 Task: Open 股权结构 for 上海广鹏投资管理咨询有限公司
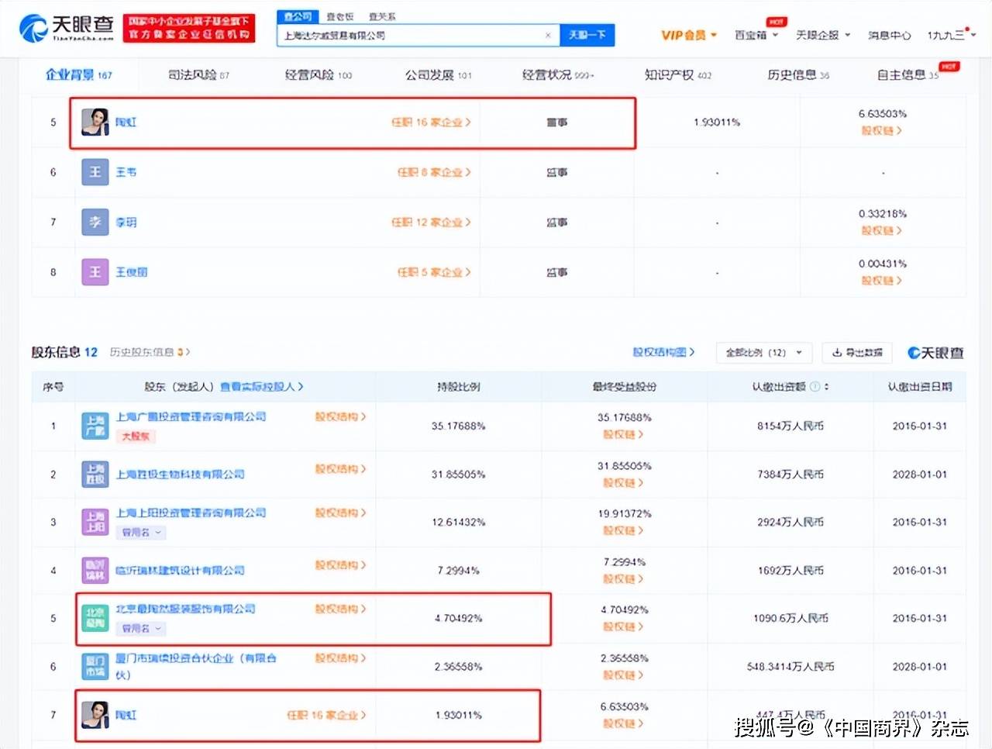tap(340, 417)
